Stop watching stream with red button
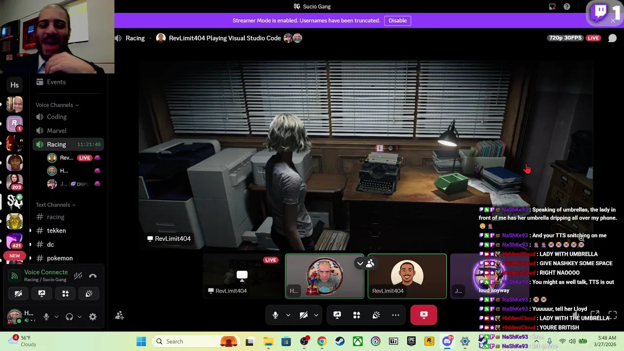 [x=424, y=315]
